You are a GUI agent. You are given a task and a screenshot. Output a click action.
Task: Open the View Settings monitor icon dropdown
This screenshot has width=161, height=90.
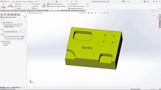pos(104,13)
